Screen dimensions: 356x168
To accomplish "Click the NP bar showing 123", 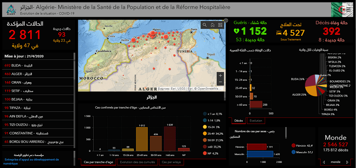I will pos(184,149).
